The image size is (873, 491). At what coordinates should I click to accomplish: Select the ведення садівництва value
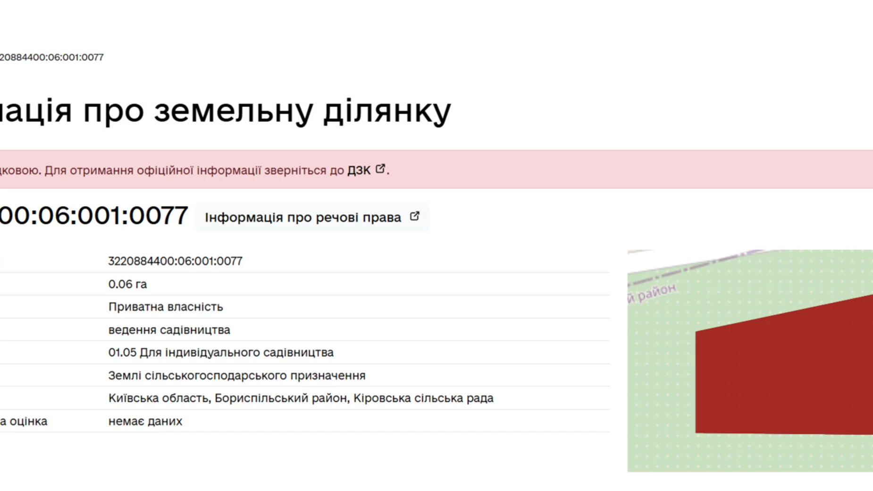pyautogui.click(x=169, y=330)
